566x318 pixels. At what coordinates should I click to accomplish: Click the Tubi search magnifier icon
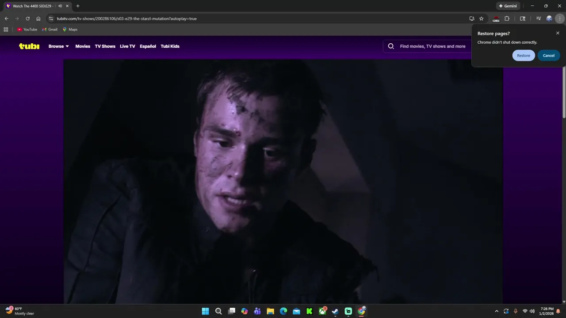point(391,46)
